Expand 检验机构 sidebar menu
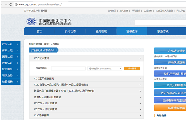The width and height of the screenshot is (187, 121). (x=10, y=82)
